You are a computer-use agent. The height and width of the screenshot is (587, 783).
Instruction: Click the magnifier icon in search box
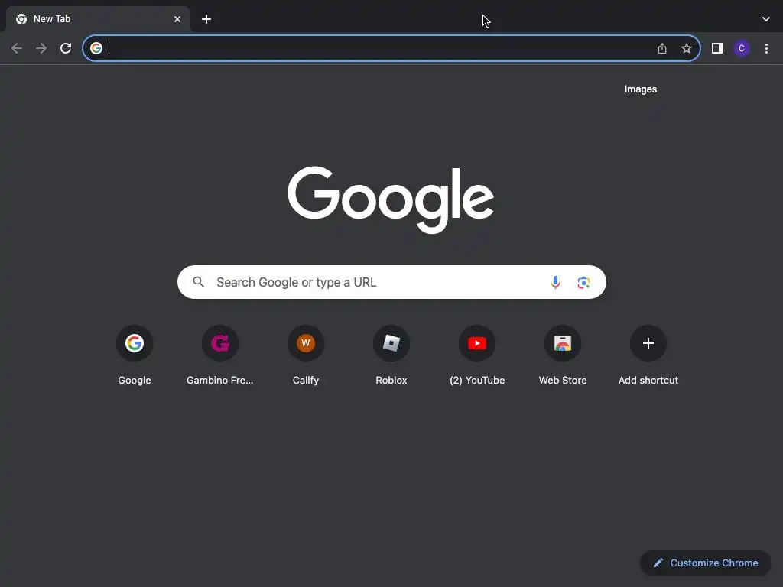[x=199, y=282]
